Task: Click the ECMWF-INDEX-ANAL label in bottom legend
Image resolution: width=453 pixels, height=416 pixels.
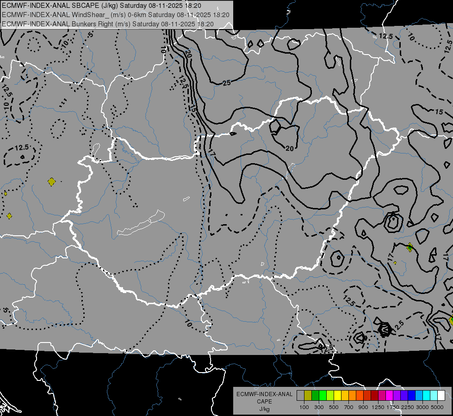Action: tap(264, 394)
